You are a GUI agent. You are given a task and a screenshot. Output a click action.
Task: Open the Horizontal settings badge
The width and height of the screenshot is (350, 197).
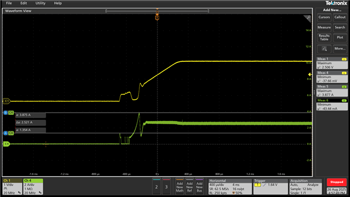(x=230, y=187)
